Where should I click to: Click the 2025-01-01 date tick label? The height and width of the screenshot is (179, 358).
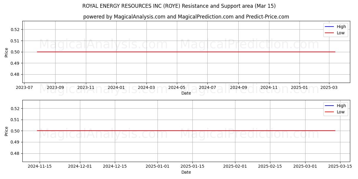tap(158, 166)
